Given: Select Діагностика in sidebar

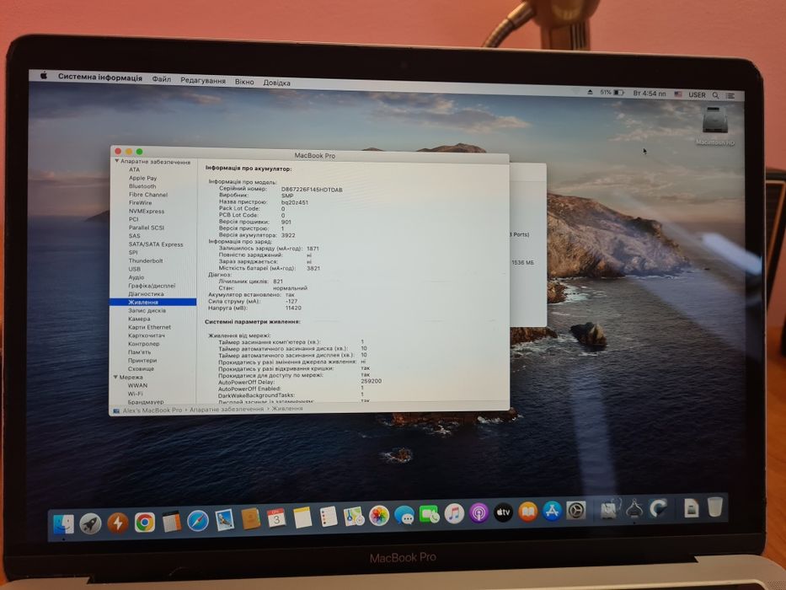Looking at the screenshot, I should pyautogui.click(x=146, y=294).
